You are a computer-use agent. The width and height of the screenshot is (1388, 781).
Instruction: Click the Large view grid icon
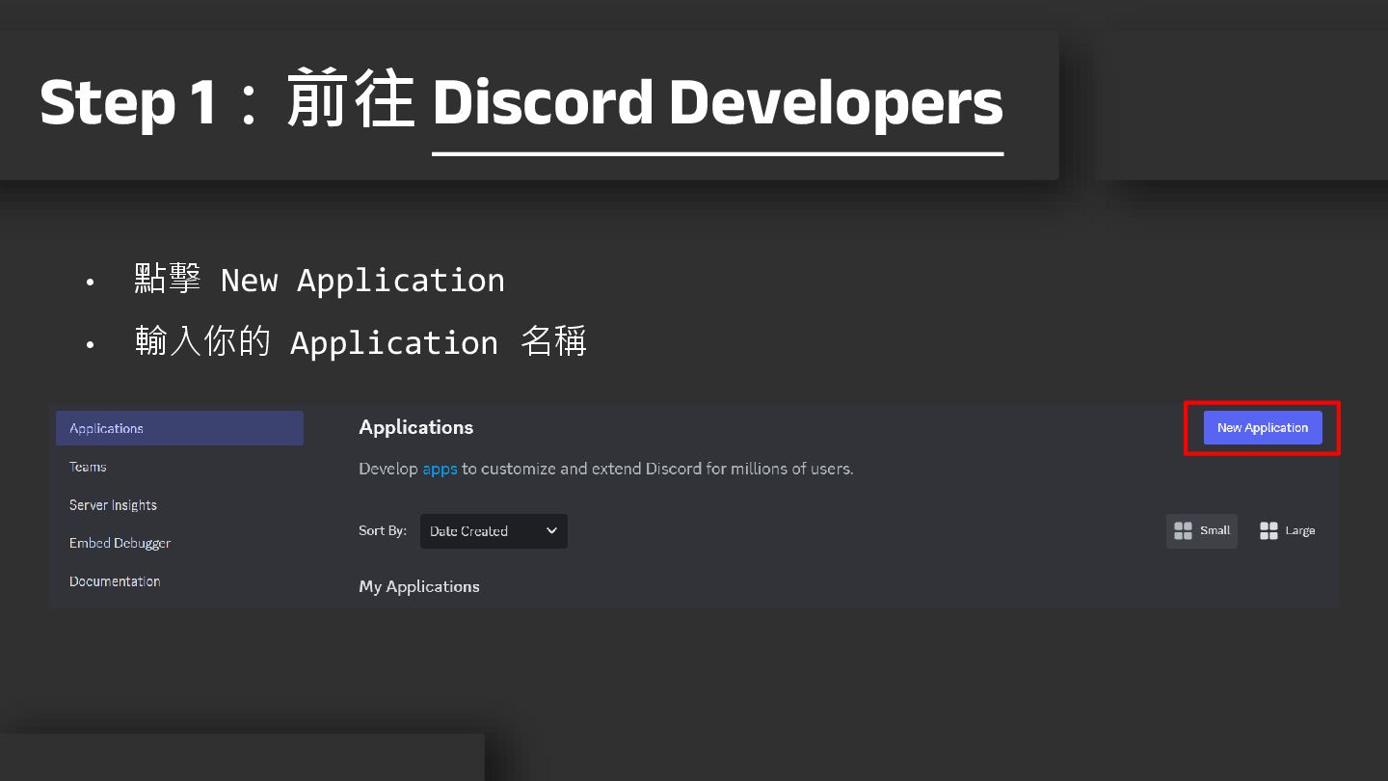[x=1268, y=530]
